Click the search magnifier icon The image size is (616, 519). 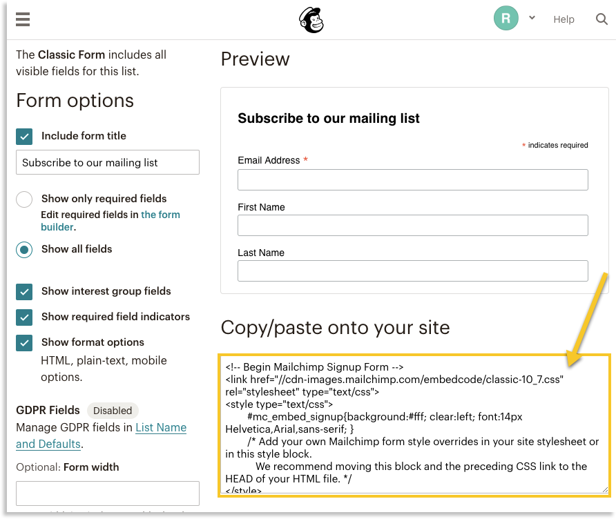point(601,19)
